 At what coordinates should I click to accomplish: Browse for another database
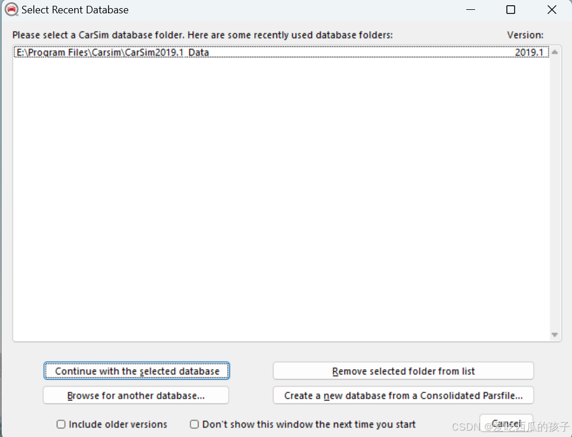point(136,395)
